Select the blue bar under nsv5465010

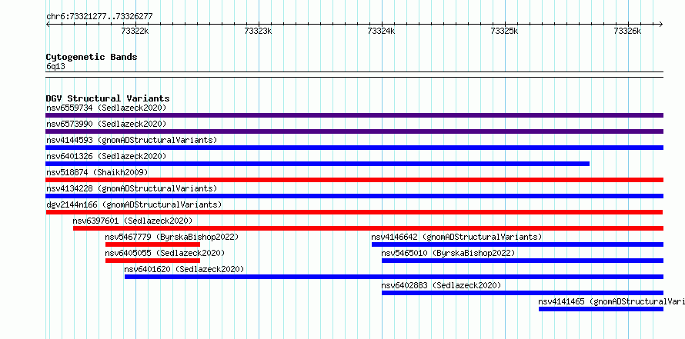point(523,261)
